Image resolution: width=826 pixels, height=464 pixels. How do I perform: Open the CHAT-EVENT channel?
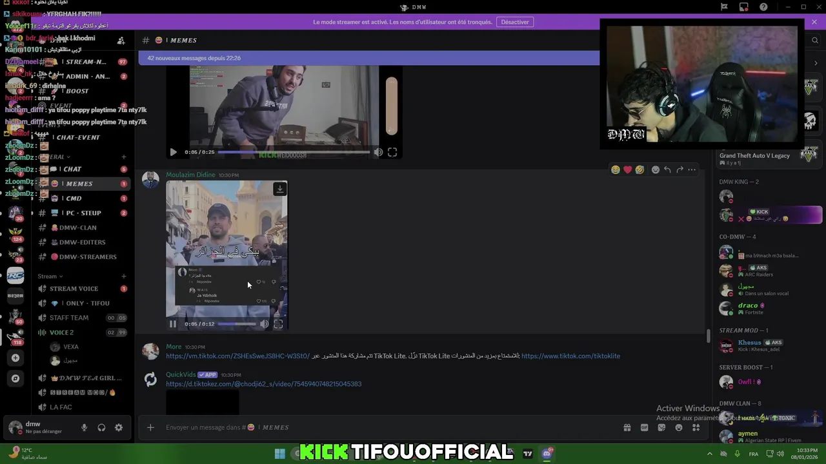[x=83, y=137]
